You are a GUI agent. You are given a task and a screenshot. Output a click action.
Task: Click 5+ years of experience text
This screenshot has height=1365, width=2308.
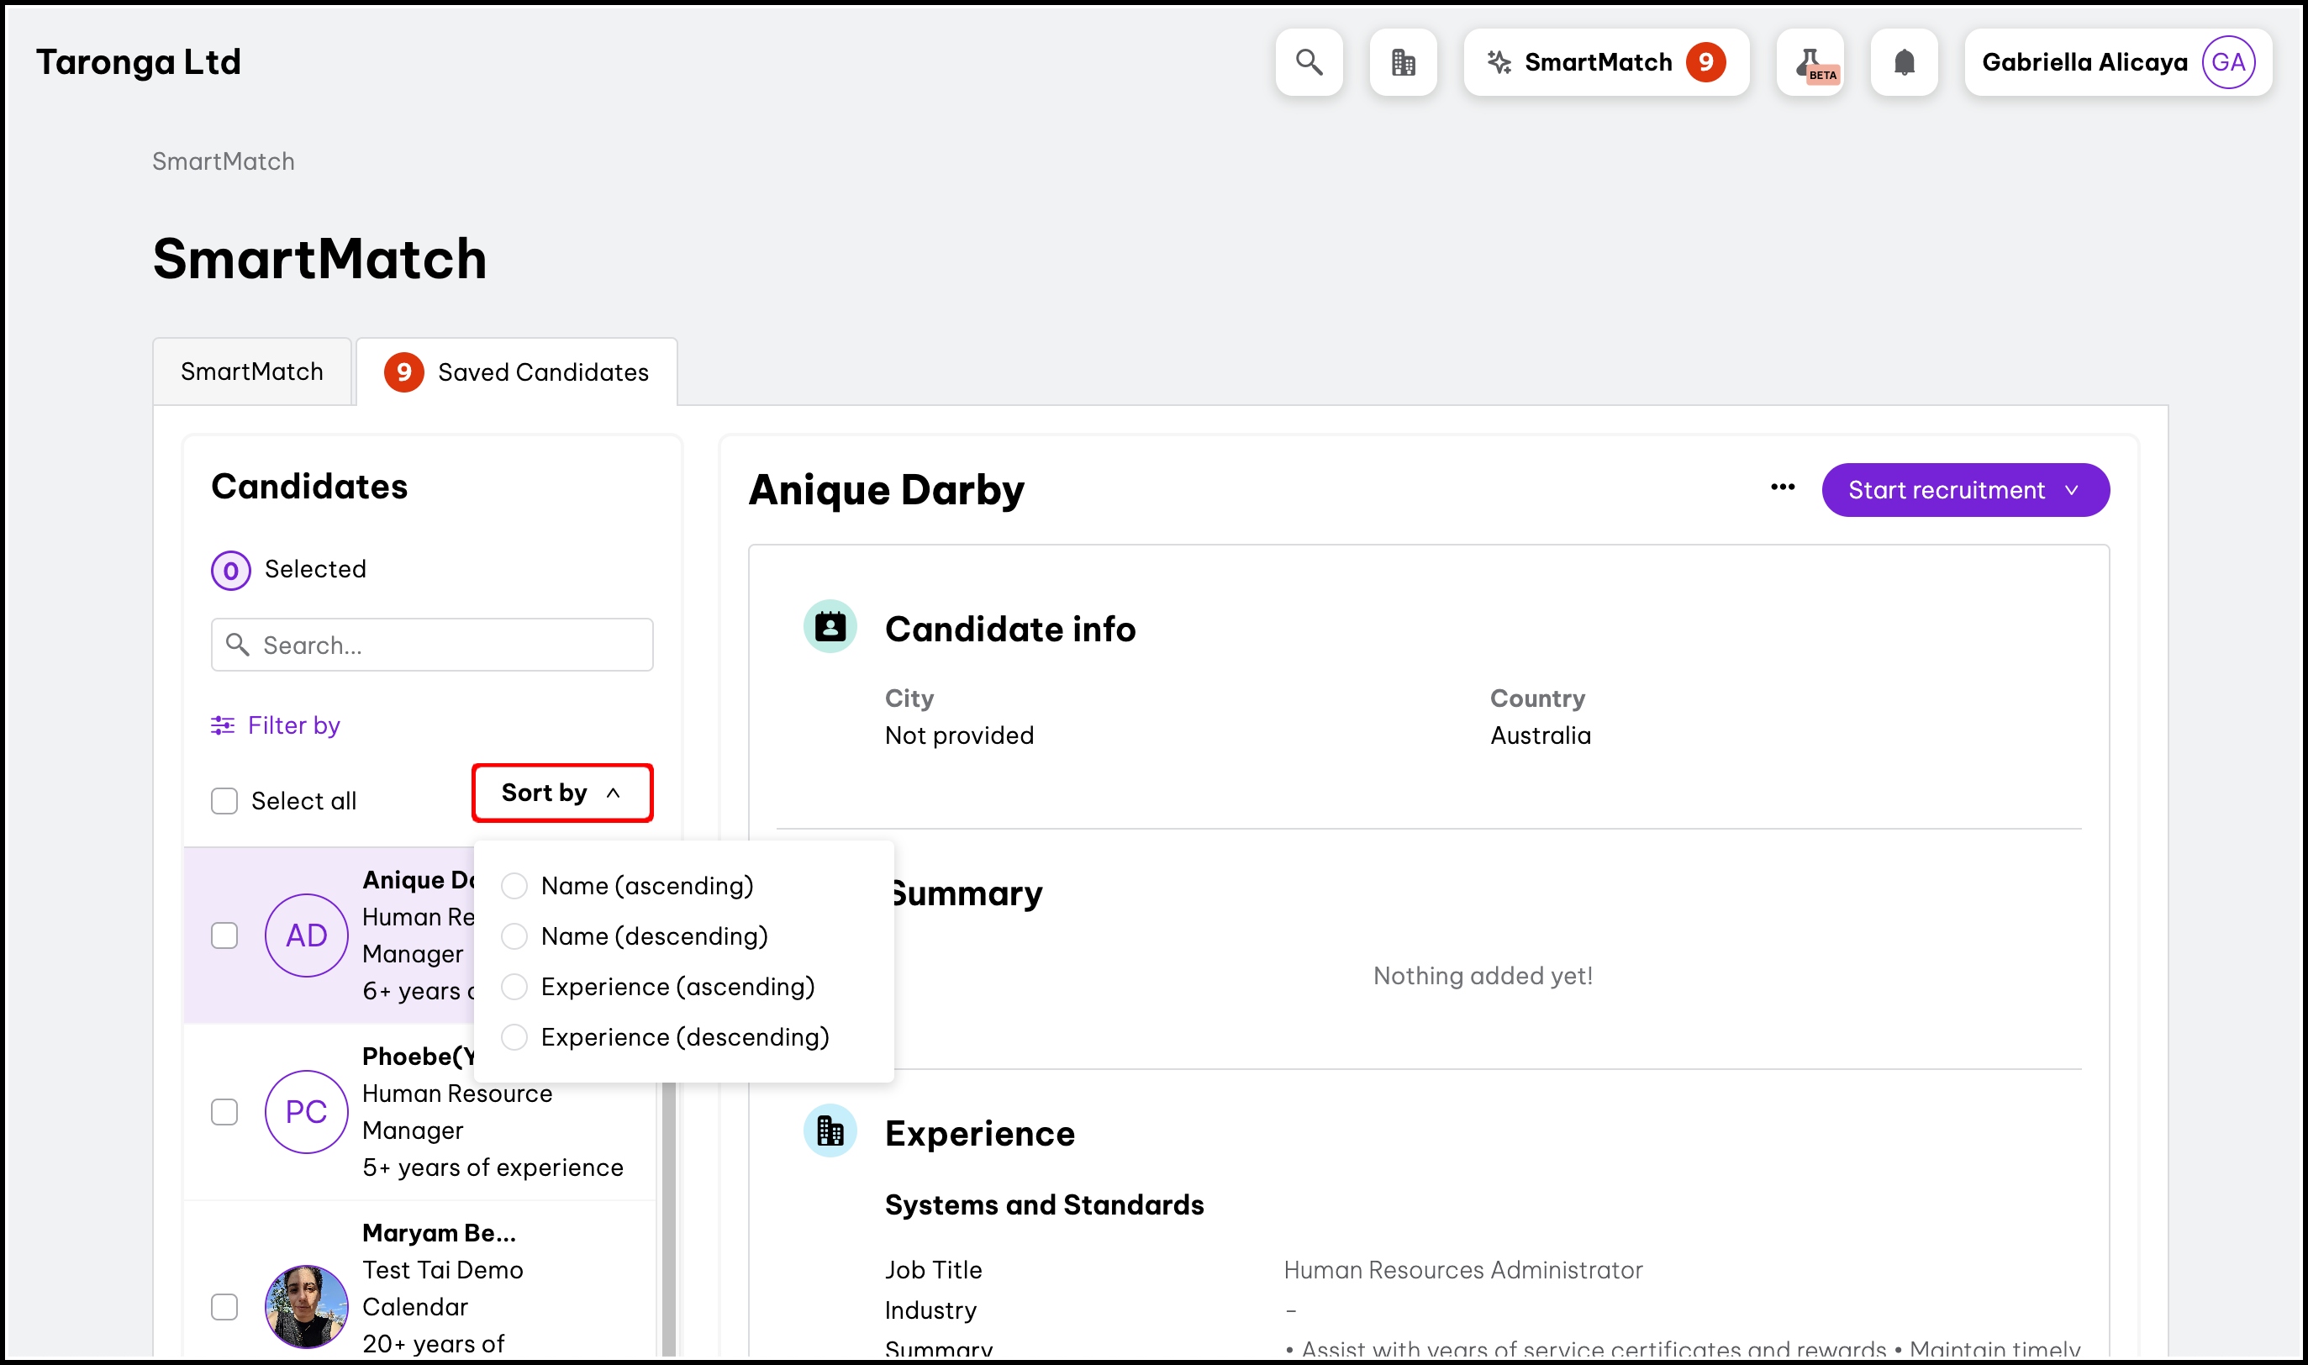click(493, 1167)
